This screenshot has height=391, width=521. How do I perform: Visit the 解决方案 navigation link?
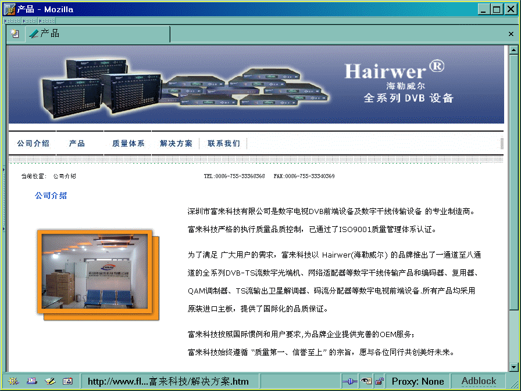tap(176, 143)
